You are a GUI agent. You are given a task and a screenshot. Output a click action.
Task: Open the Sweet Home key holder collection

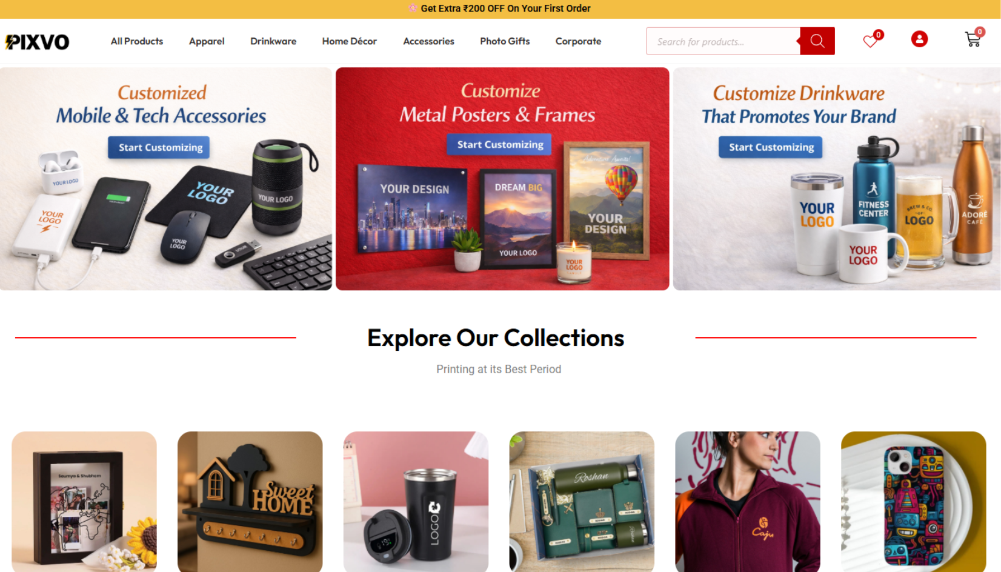point(250,502)
